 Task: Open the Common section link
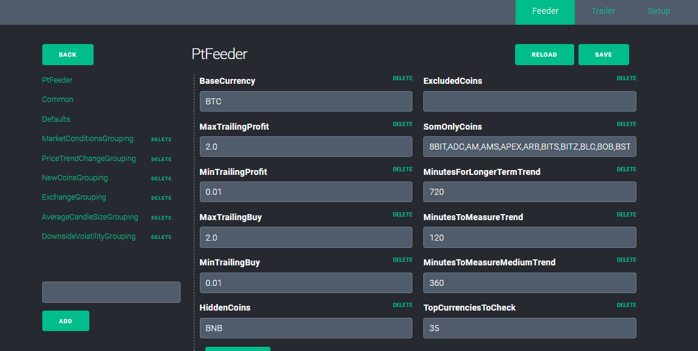(57, 99)
